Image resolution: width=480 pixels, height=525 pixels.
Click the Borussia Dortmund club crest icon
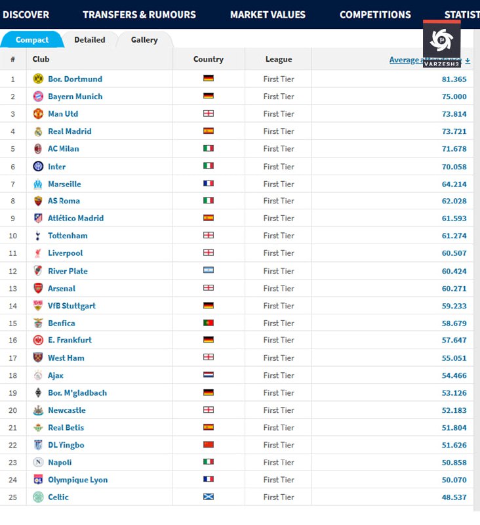[x=38, y=79]
